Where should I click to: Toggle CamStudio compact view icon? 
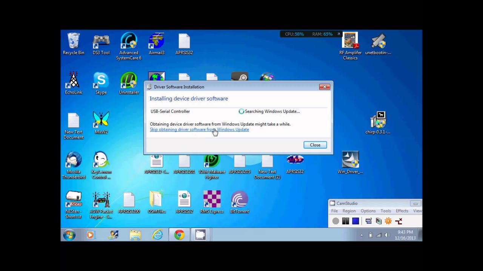coord(369,221)
